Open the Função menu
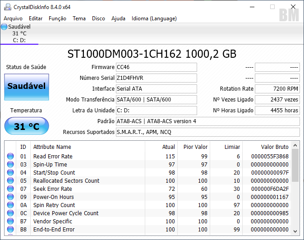 click(57, 18)
